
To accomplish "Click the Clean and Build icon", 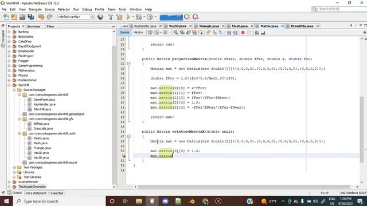I will [x=119, y=17].
